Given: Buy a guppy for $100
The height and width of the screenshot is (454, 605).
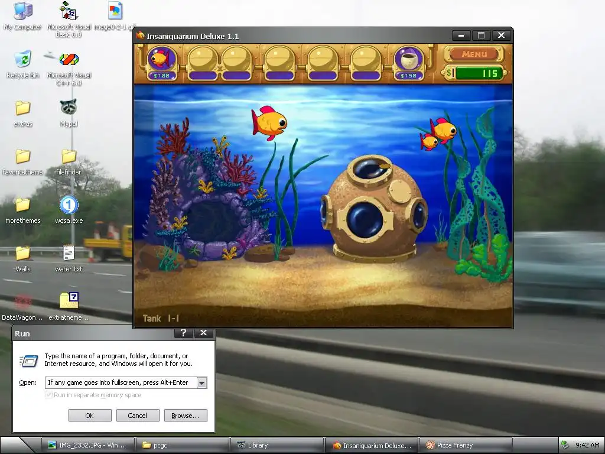Looking at the screenshot, I should pos(162,63).
